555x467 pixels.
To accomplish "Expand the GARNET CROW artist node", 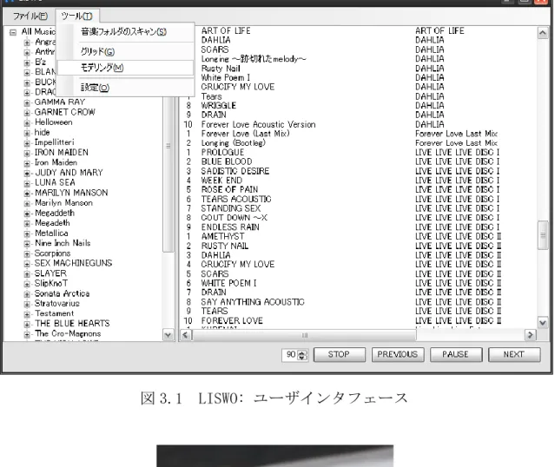I will [27, 113].
